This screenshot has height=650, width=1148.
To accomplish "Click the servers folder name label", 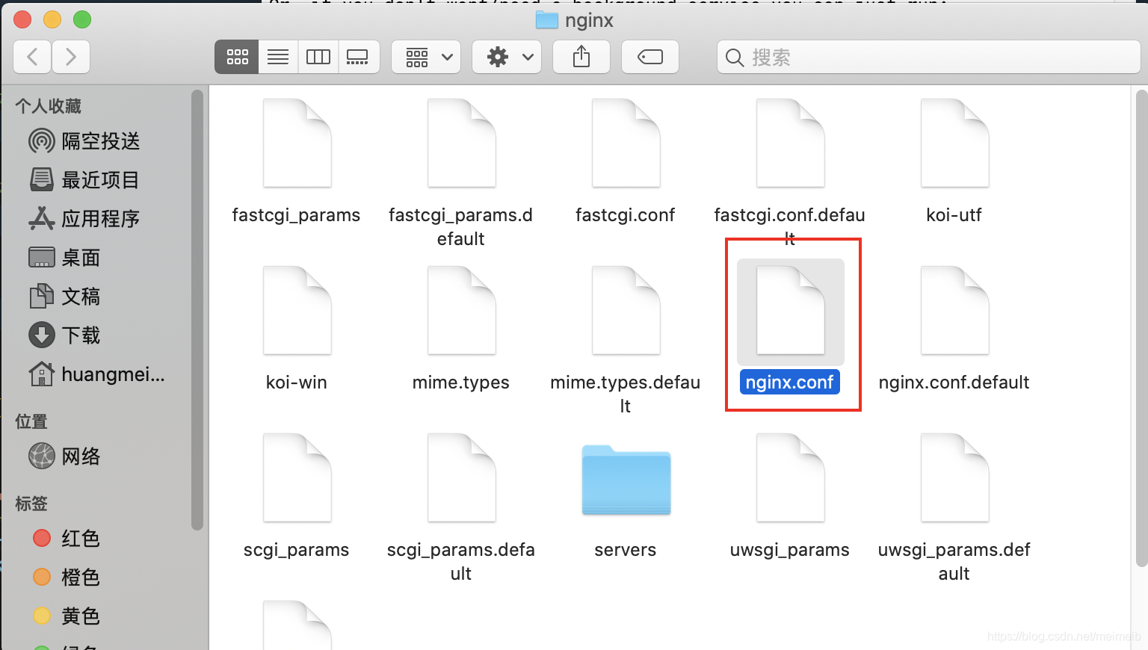I will pyautogui.click(x=626, y=550).
